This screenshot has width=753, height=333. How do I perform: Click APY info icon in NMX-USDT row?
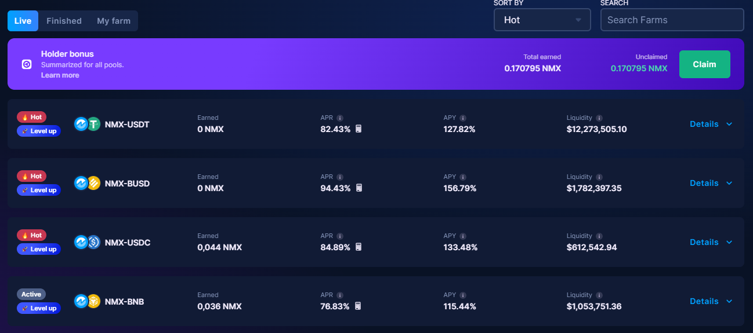pos(463,118)
